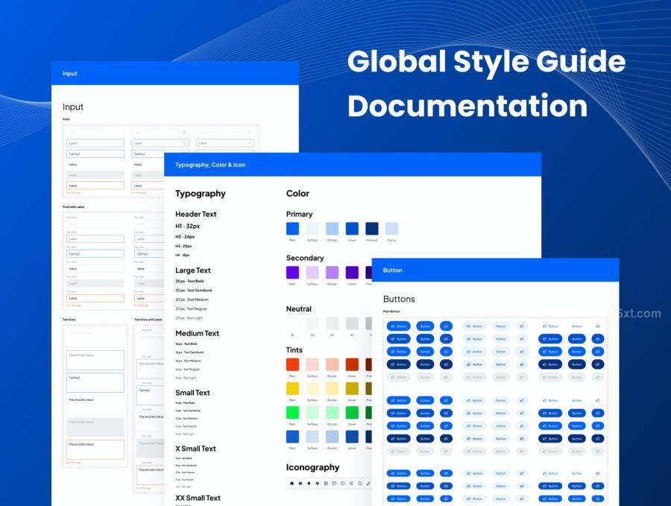Click the eye icon in the Iconography row
Viewport: 671px width, 506px height.
(x=317, y=484)
